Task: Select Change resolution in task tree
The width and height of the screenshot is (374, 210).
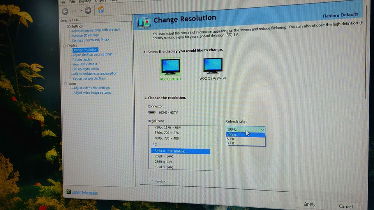Action: pos(85,50)
